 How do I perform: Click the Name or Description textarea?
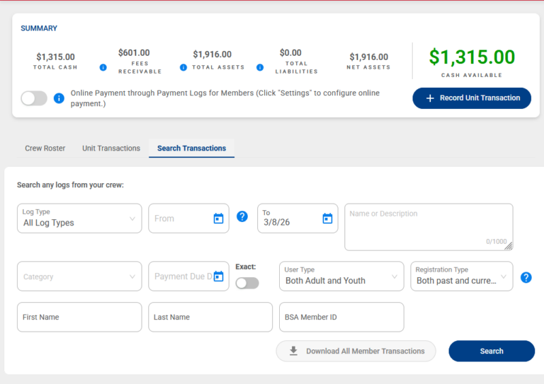[x=429, y=227]
